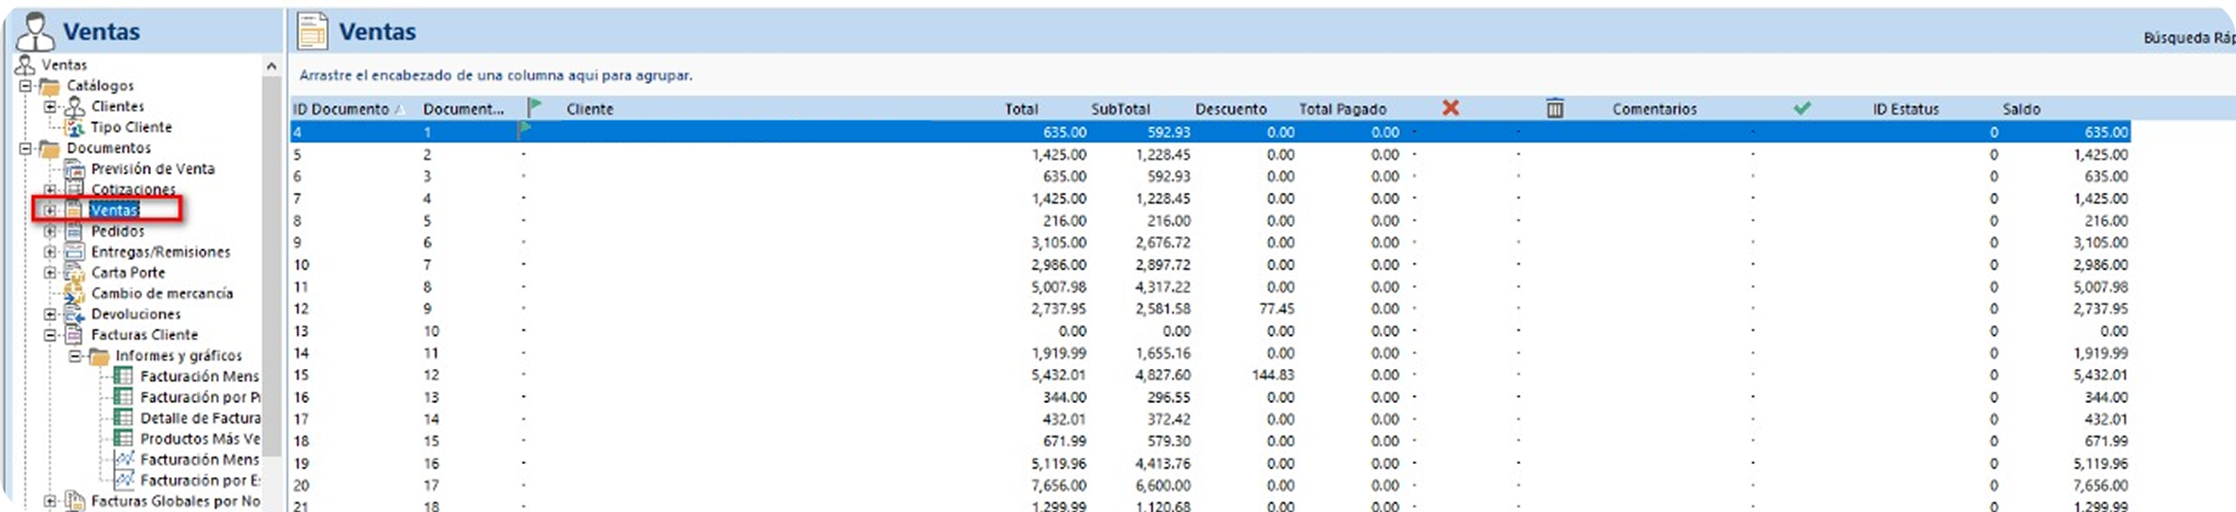Click the Previsión de Venta icon
The height and width of the screenshot is (512, 2236).
[x=74, y=169]
